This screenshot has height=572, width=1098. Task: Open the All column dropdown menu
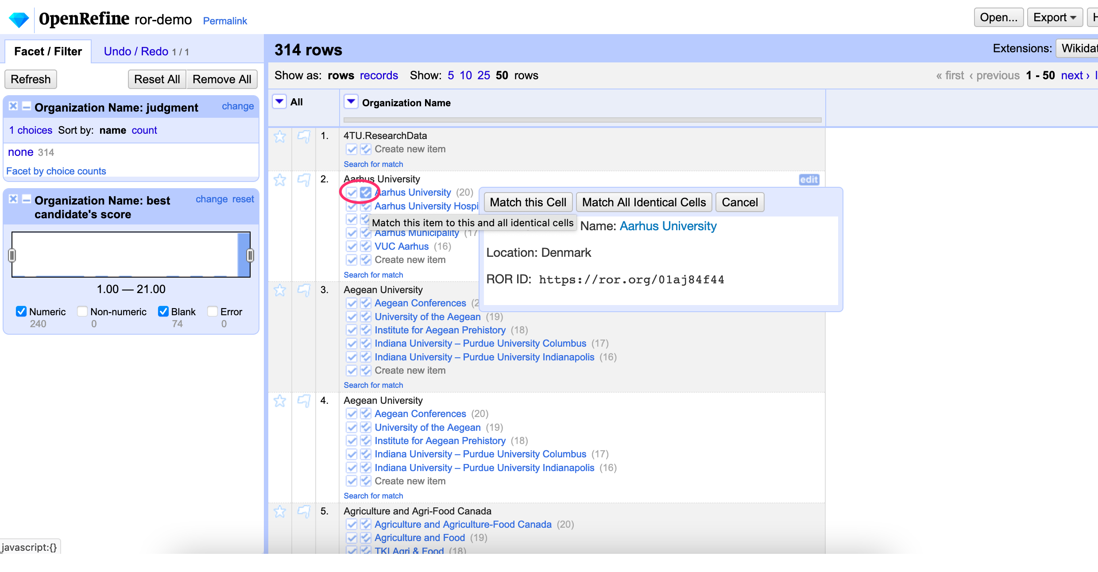click(x=279, y=102)
